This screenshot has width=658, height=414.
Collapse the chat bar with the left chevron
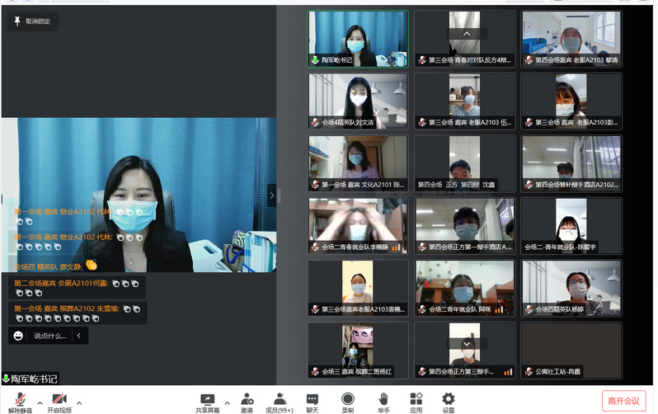pyautogui.click(x=78, y=336)
